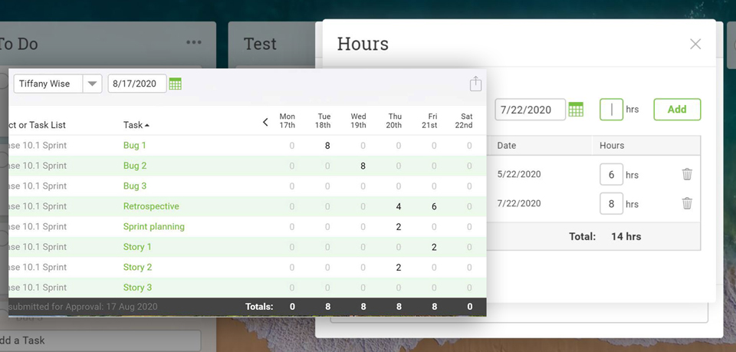Open the Bug 1 task link
Screen dimensions: 736x352
pos(135,146)
